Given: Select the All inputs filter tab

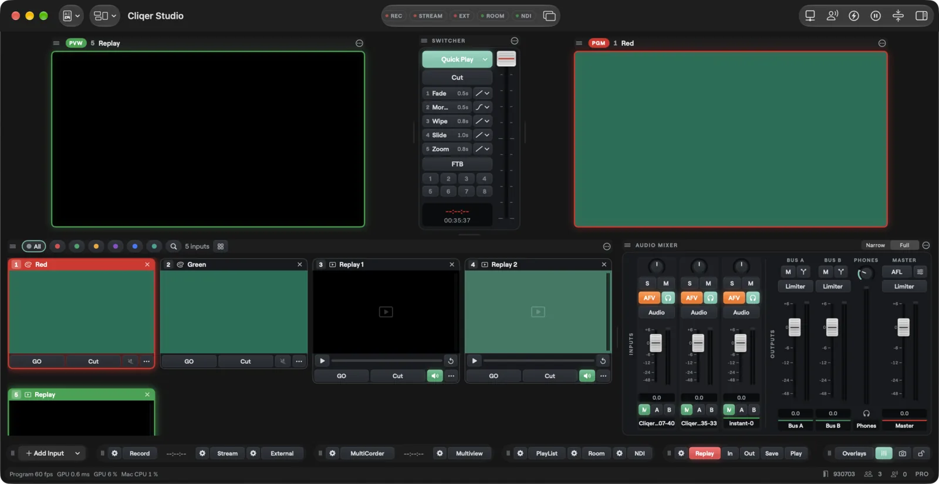Looking at the screenshot, I should (x=33, y=246).
